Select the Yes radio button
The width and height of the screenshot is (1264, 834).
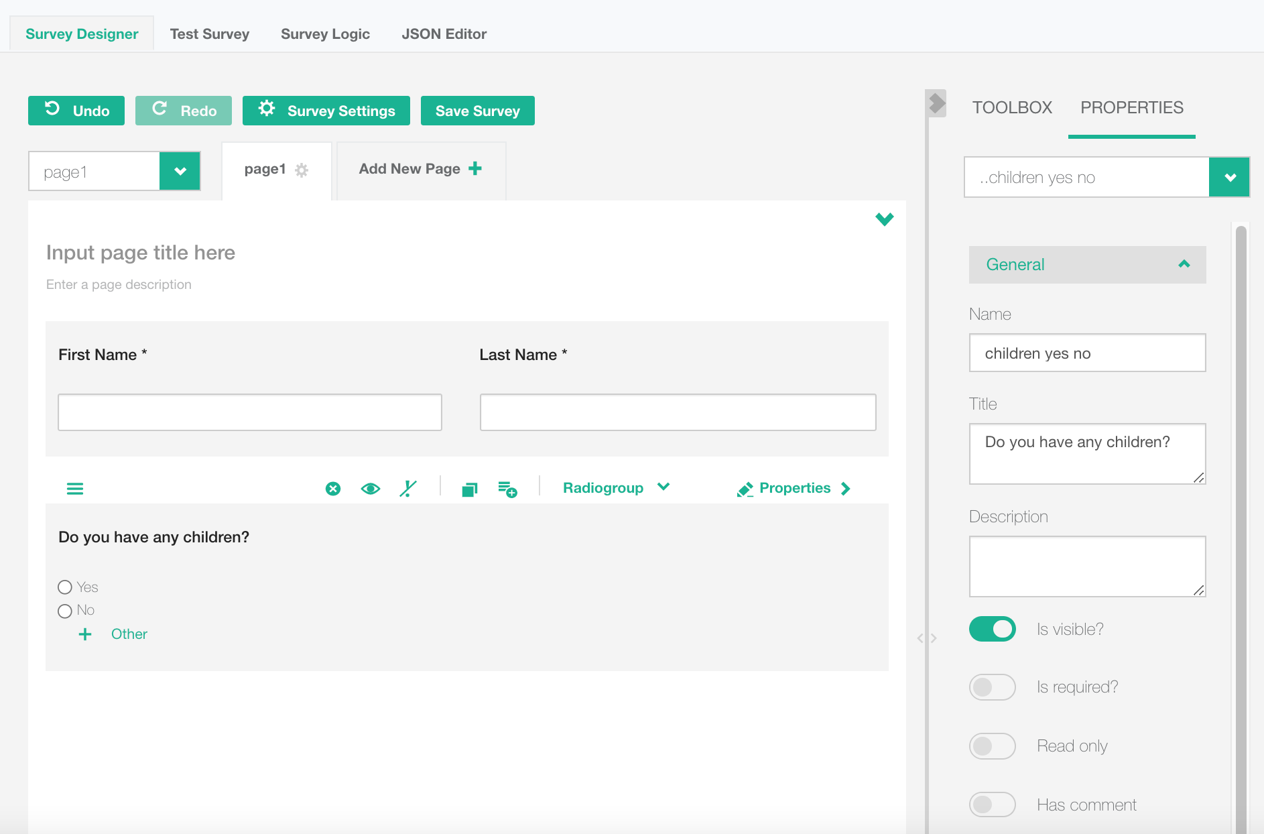pos(65,587)
